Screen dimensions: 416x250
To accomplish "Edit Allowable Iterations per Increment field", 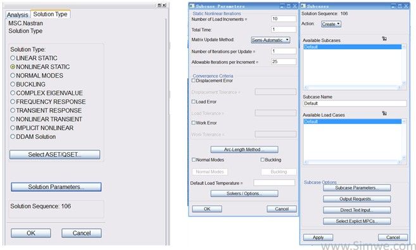I will (284, 62).
